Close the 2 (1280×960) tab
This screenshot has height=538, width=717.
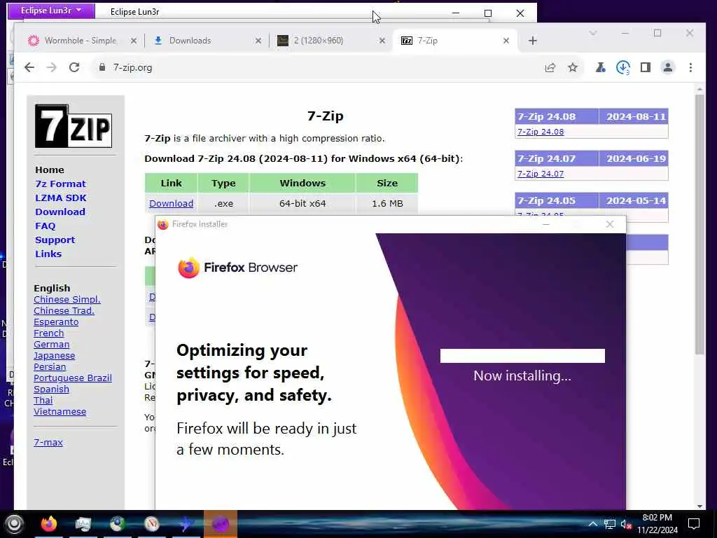382,41
